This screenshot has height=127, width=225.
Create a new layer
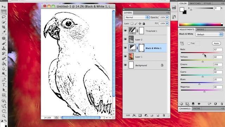pos(158,115)
